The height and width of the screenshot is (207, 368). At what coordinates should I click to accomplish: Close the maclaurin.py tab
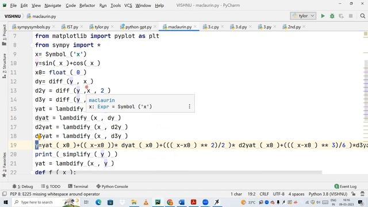195,27
